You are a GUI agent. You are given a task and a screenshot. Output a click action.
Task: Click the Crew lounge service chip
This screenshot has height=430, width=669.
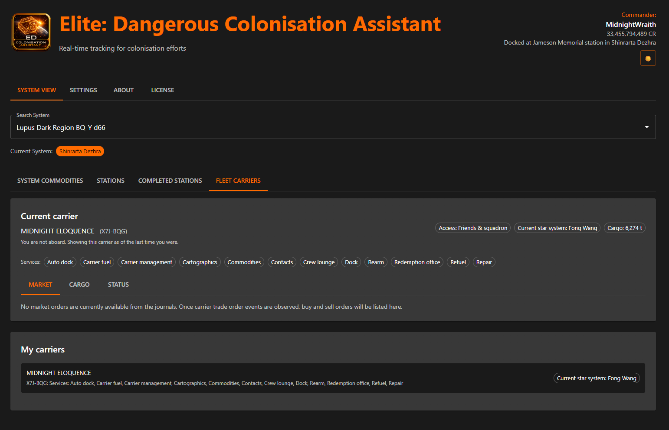[x=319, y=262]
